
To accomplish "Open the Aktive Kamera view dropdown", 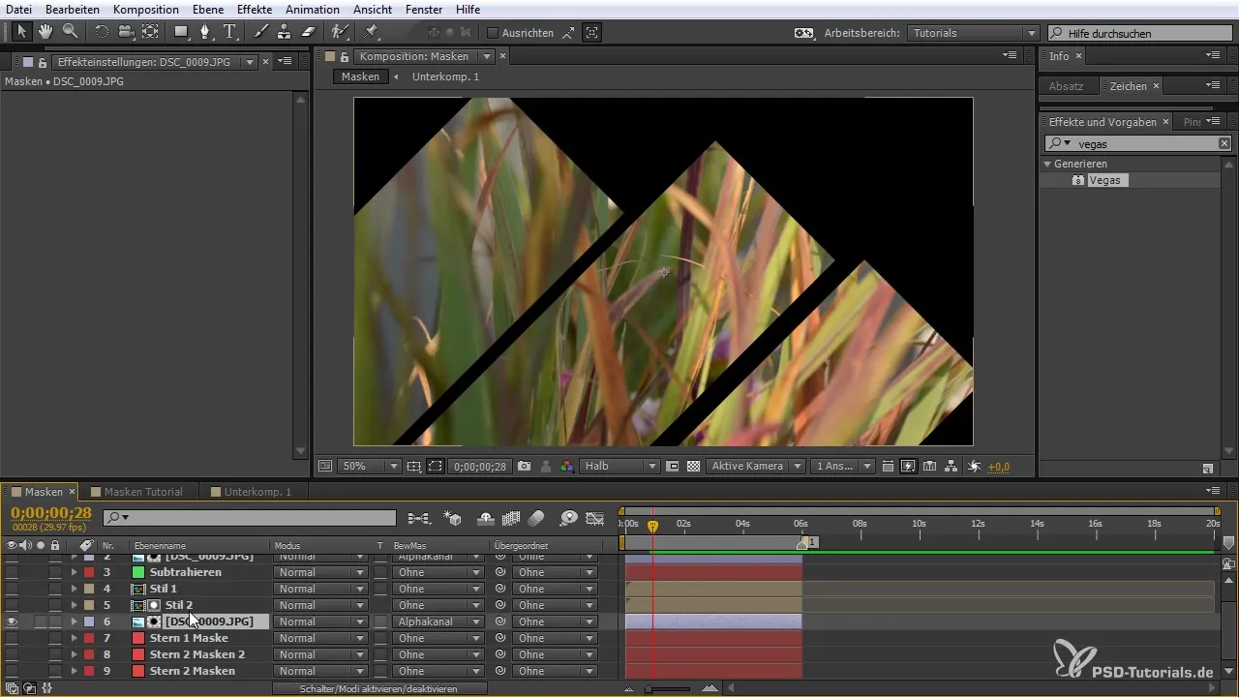I will (x=756, y=466).
